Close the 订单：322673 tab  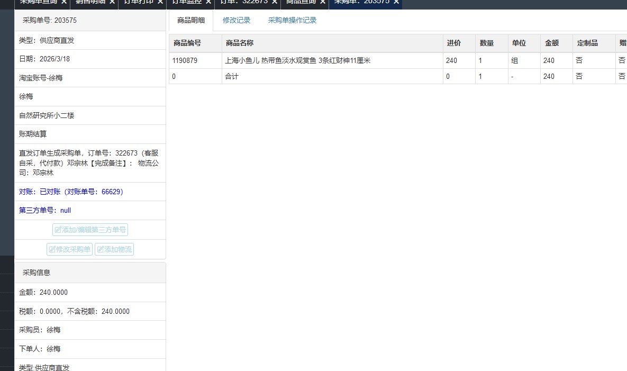(x=275, y=2)
